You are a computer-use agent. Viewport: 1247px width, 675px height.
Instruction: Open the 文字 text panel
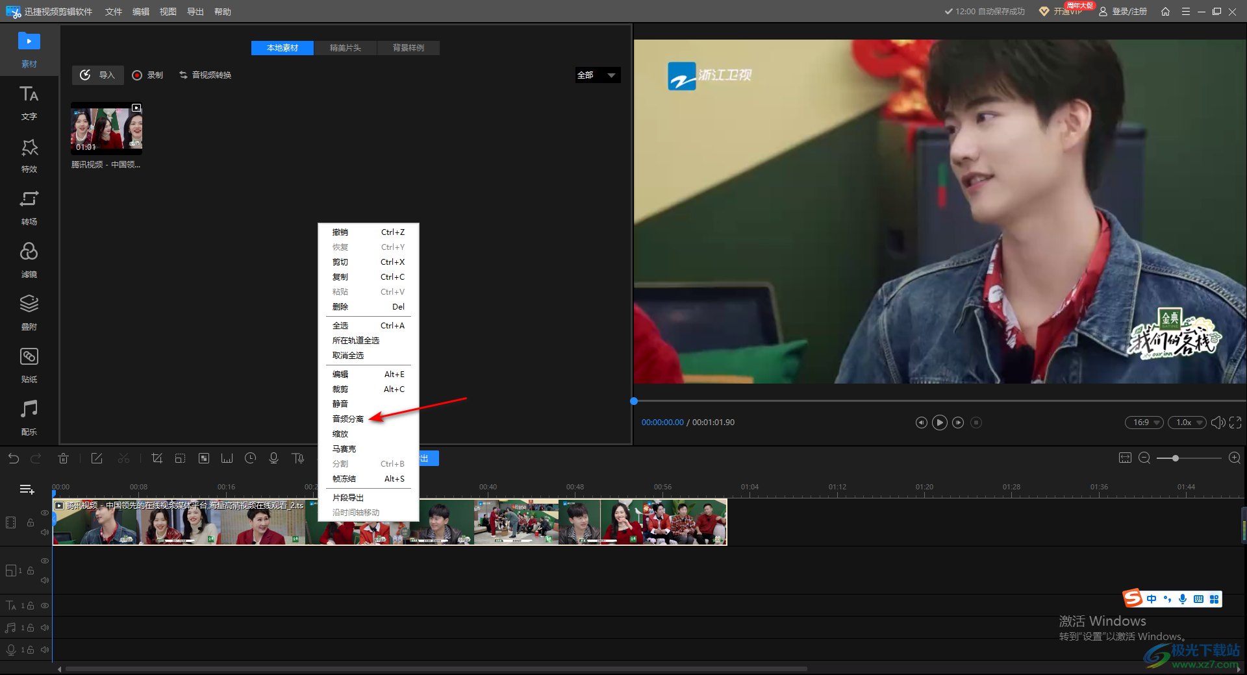click(29, 103)
